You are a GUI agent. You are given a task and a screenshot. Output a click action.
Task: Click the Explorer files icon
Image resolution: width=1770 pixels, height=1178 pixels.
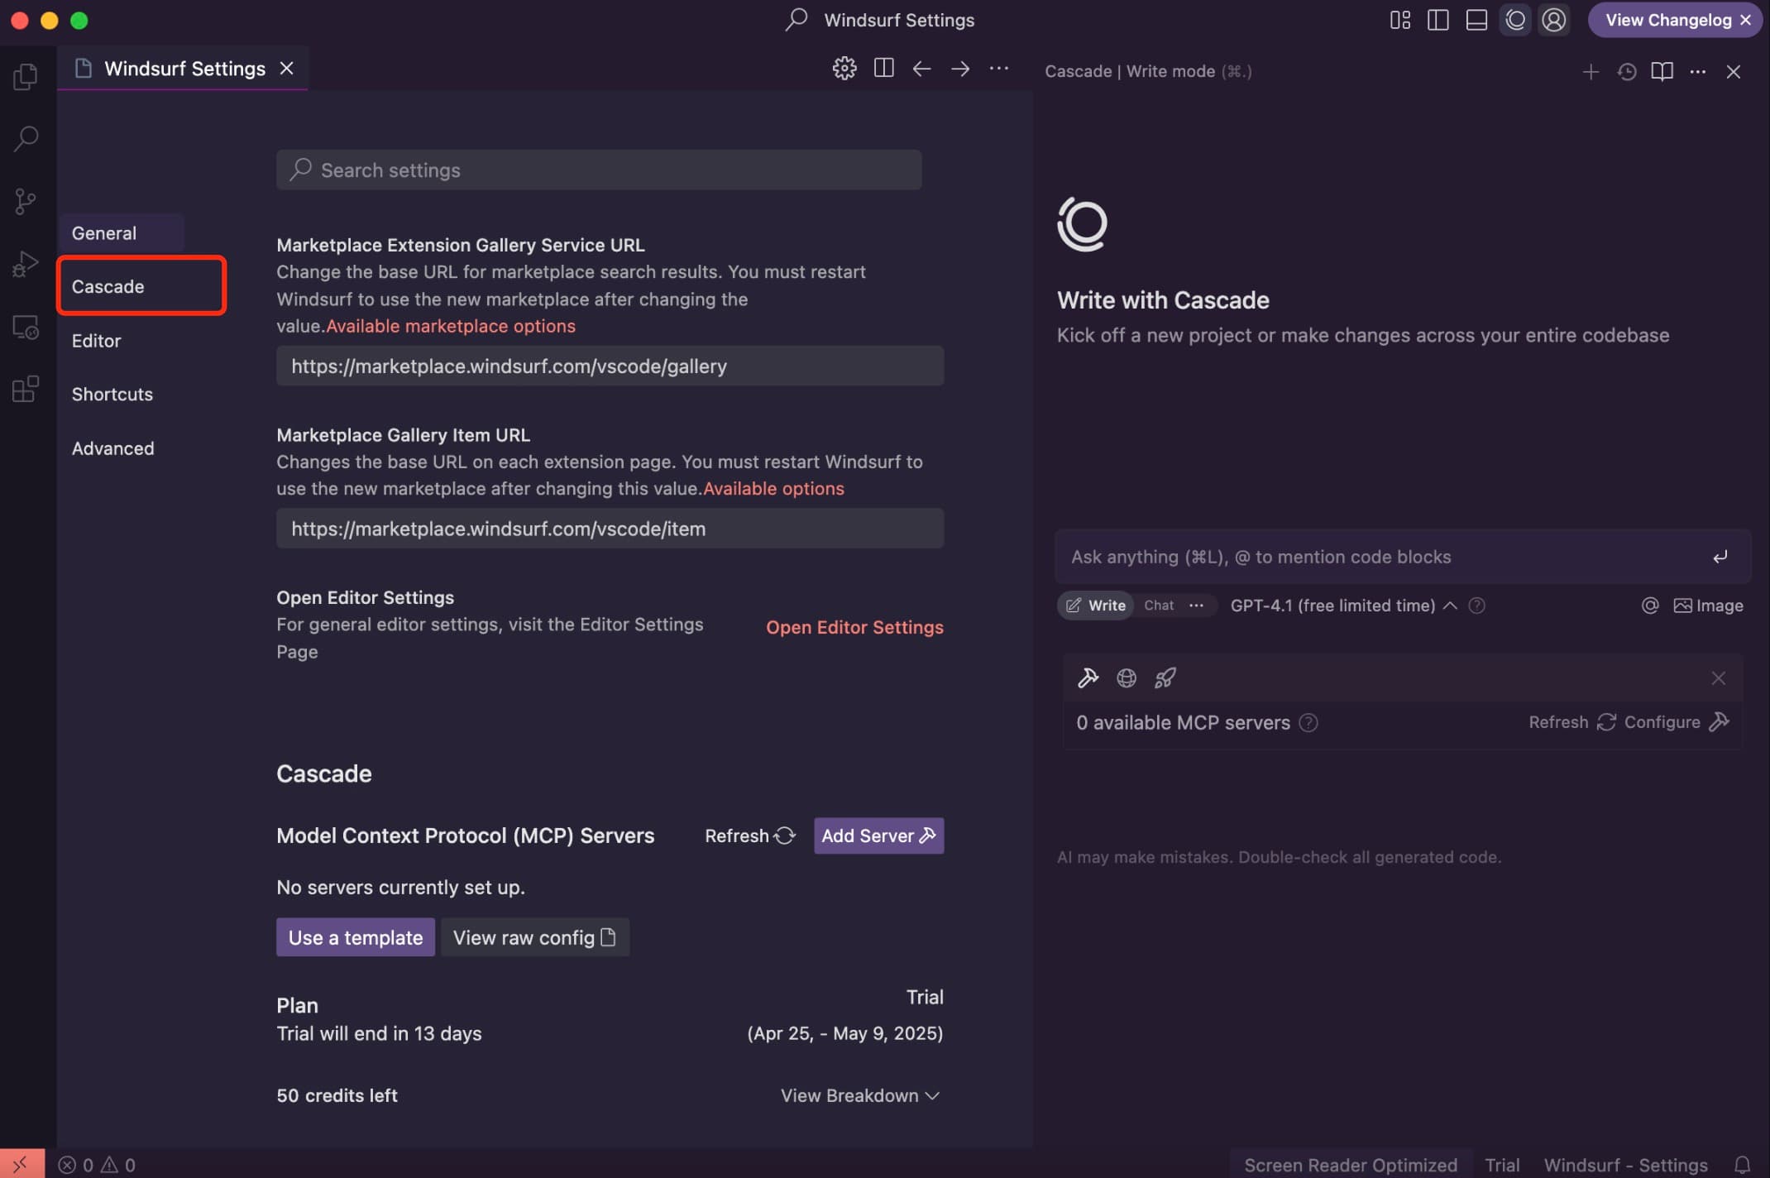click(x=26, y=77)
